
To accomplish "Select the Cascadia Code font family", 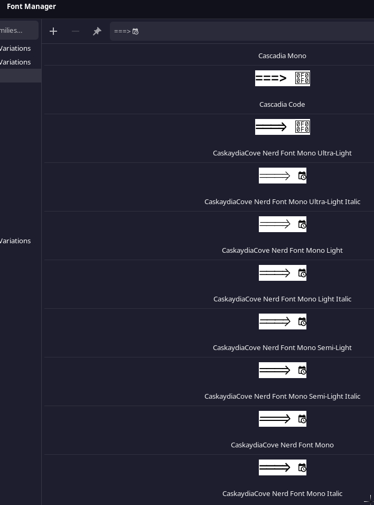I will point(282,104).
